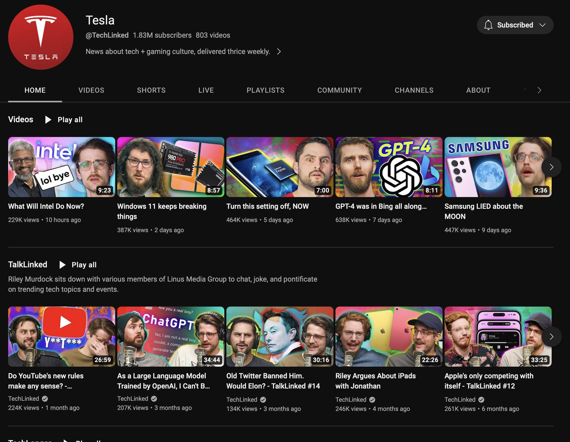Screen dimensions: 570x442
Task: Open the ABOUT tab
Action: point(478,90)
